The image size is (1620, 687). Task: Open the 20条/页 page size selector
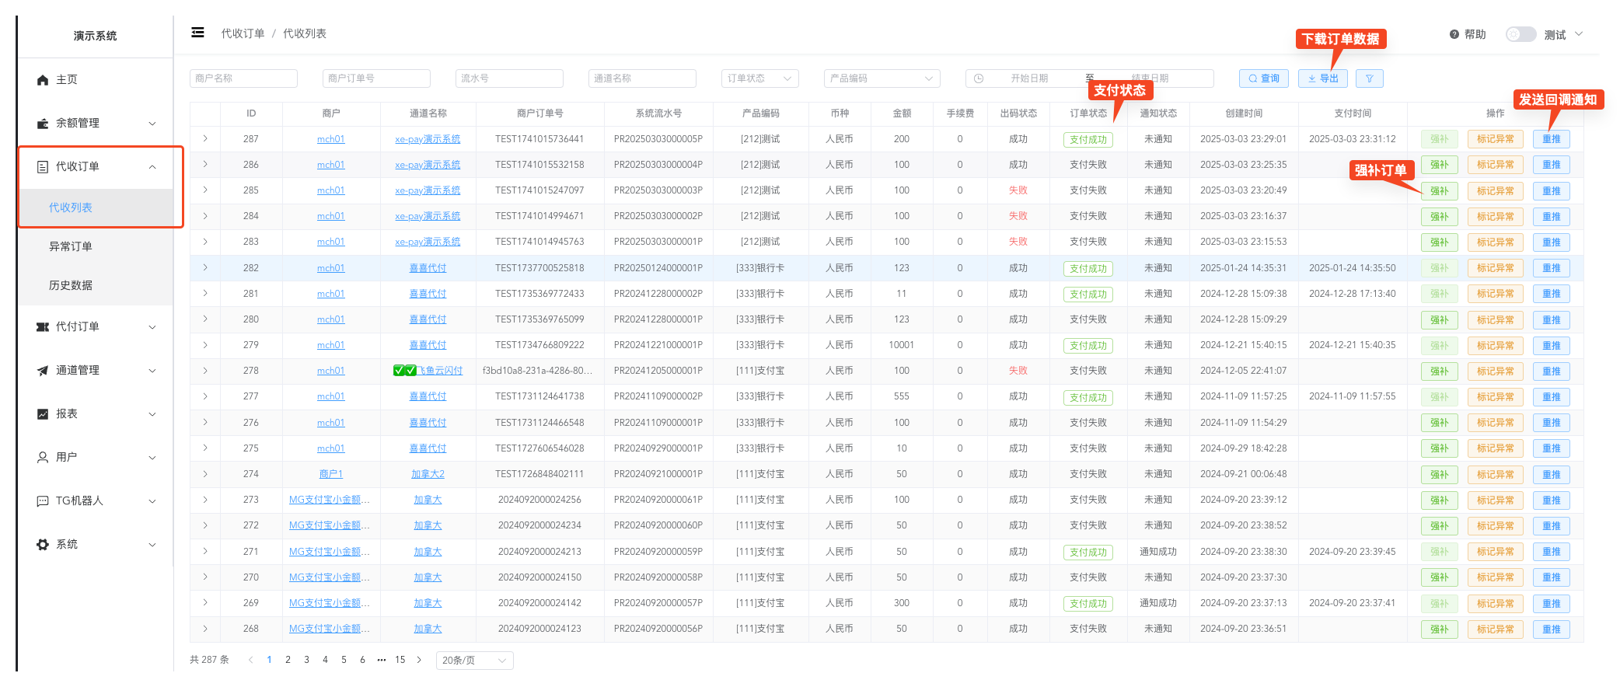coord(474,661)
